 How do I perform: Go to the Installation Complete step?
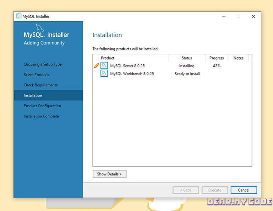pyautogui.click(x=41, y=116)
